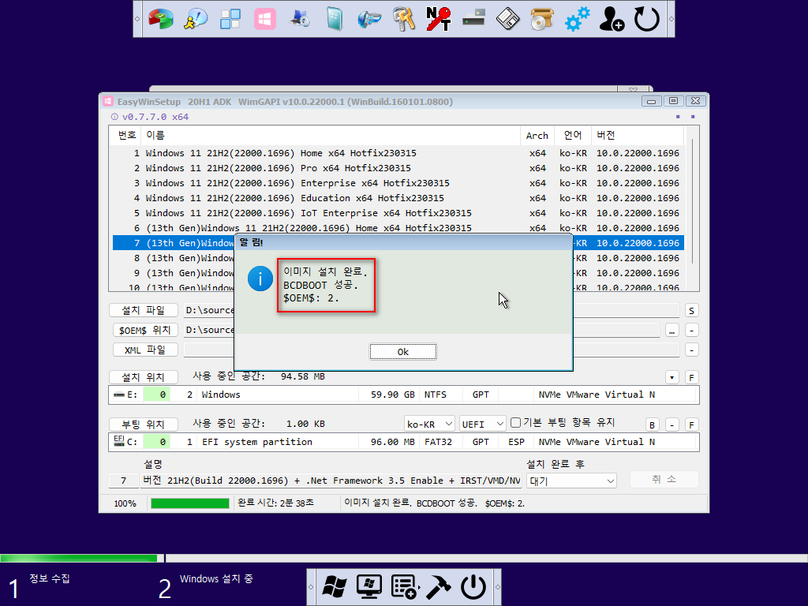Open the disk drive icon in top dock
This screenshot has height=606, width=808.
(473, 19)
